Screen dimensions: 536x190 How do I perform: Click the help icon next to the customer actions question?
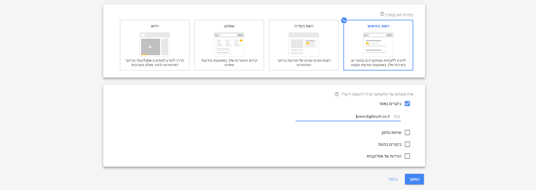coord(337,94)
